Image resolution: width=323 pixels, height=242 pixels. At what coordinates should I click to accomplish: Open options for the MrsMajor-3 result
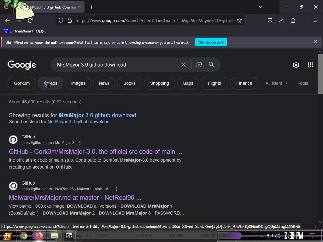click(x=80, y=143)
